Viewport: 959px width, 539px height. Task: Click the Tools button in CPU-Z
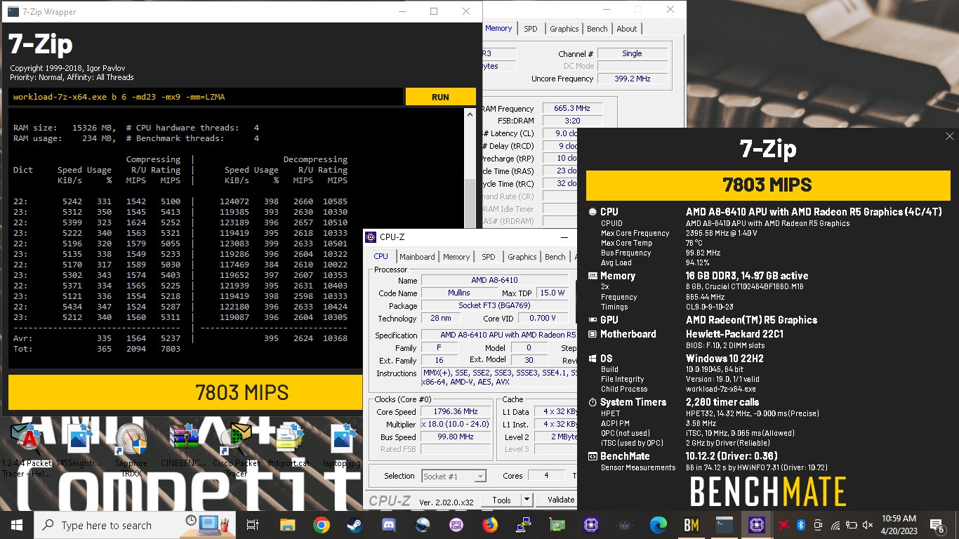501,500
